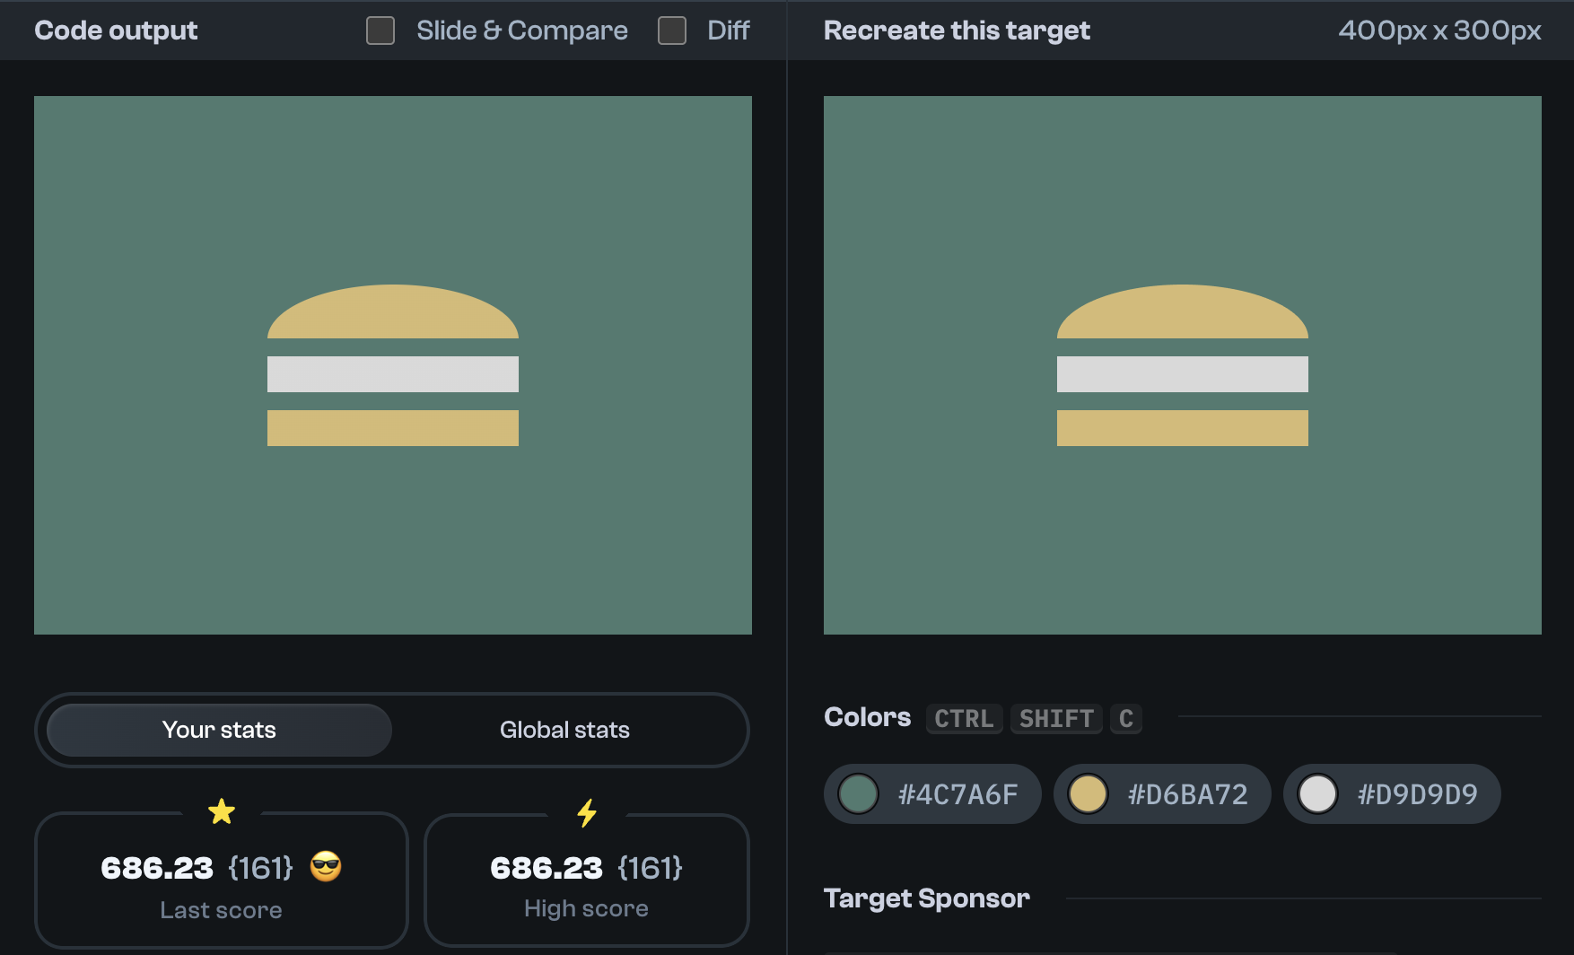The width and height of the screenshot is (1574, 955).
Task: Enable the Slide & Compare checkbox
Action: 380,31
